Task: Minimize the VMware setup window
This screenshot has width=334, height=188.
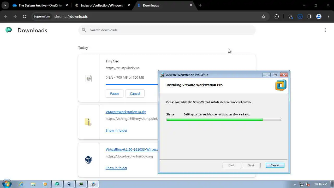Action: (266, 75)
